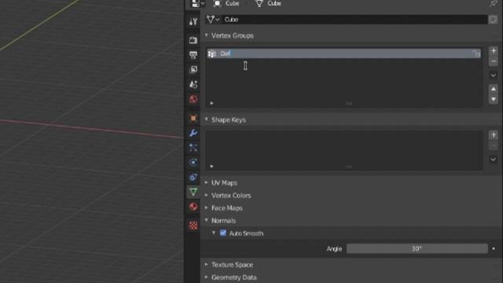This screenshot has width=503, height=283.
Task: Open the Output properties tab
Action: click(x=193, y=55)
